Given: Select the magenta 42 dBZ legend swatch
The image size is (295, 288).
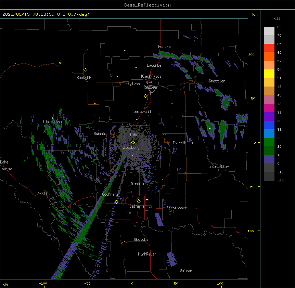Looking at the screenshot, I should (x=269, y=108).
